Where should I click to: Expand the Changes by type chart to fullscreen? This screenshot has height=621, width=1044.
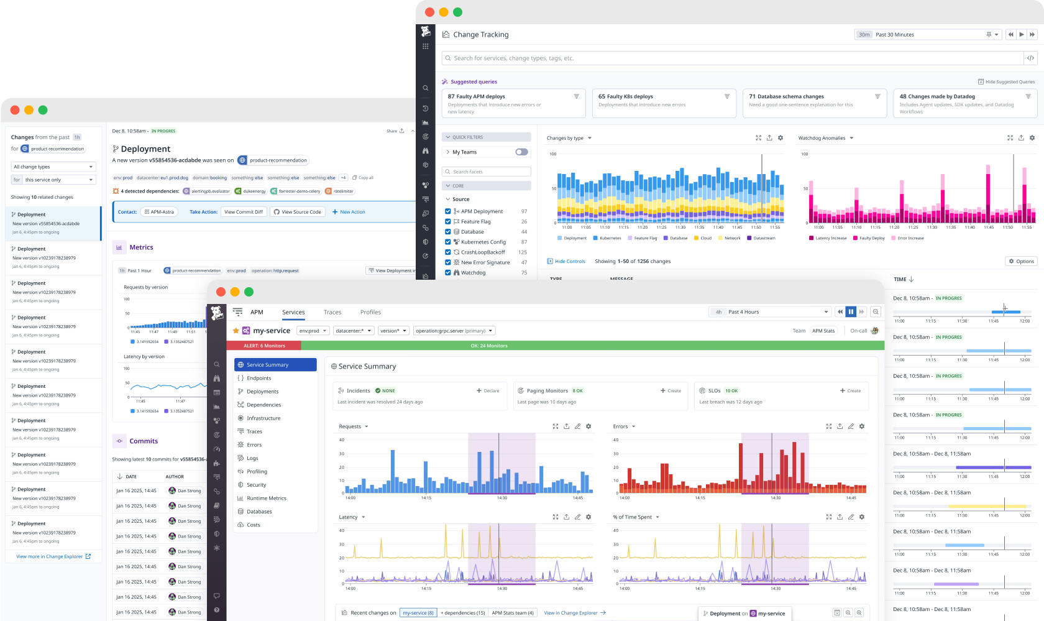tap(758, 138)
